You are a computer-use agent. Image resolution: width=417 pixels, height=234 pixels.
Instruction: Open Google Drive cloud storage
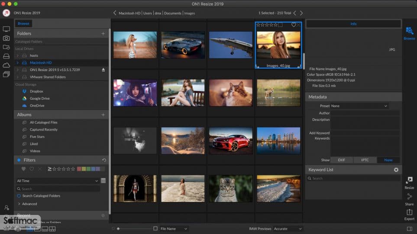[40, 98]
